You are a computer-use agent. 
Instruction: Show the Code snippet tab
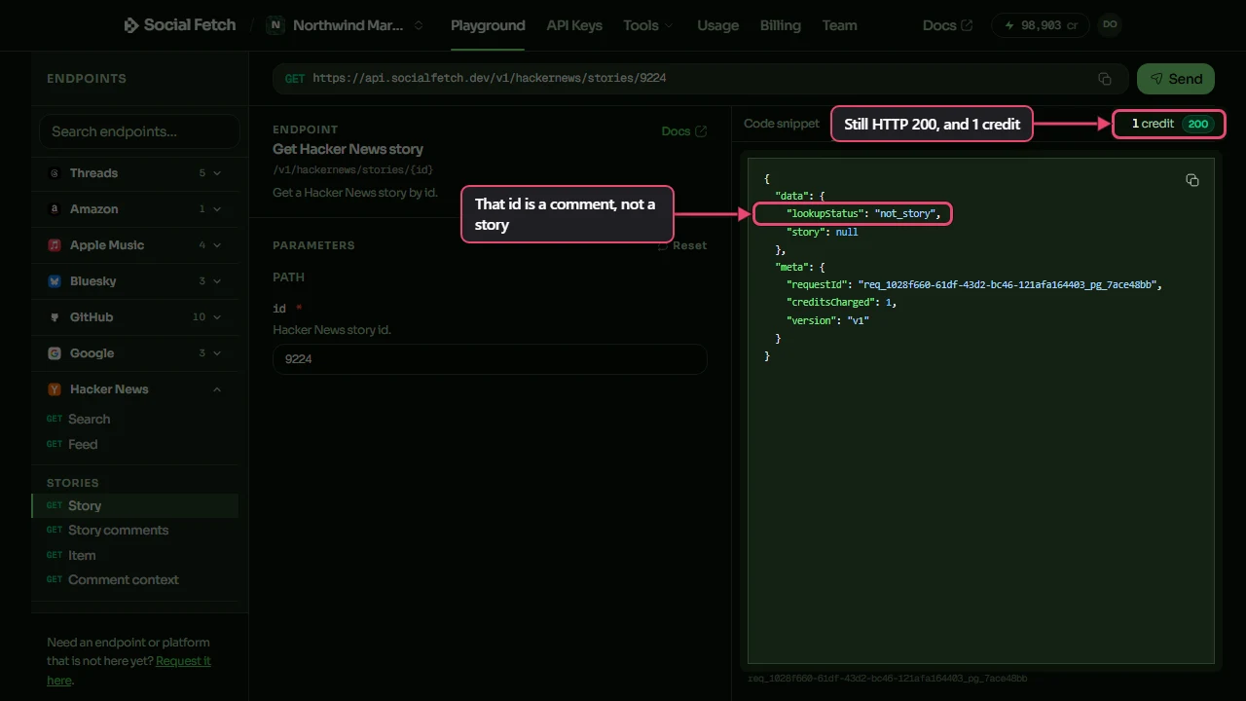pos(782,124)
